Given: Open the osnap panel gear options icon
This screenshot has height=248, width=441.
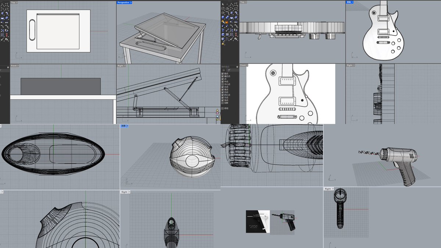Looking at the screenshot, I should [x=237, y=67].
